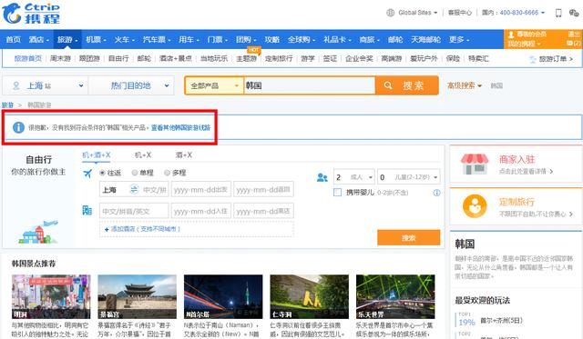Select the 往返 round-trip radio
The height and width of the screenshot is (339, 583).
pos(103,173)
